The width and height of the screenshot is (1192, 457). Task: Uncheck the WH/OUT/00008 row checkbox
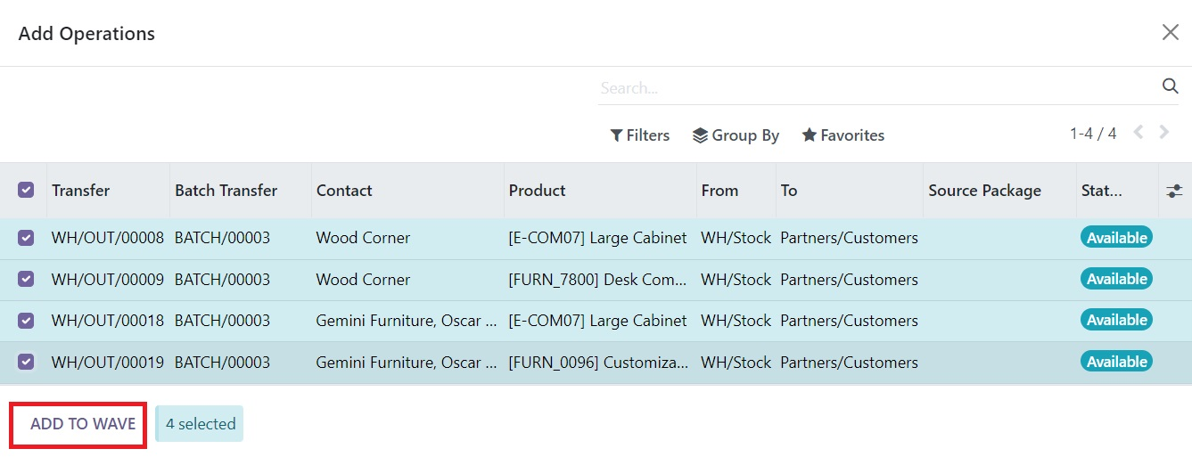point(26,238)
